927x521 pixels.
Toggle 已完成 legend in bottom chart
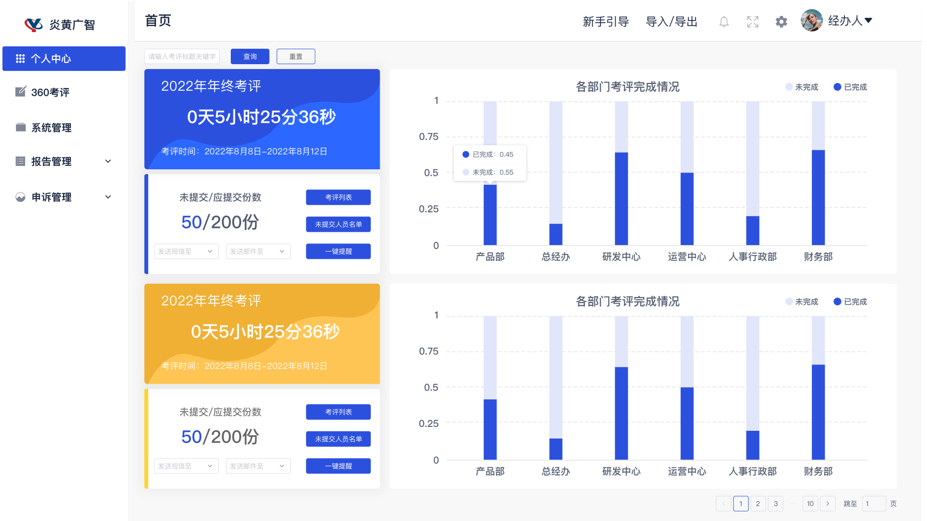coord(850,301)
